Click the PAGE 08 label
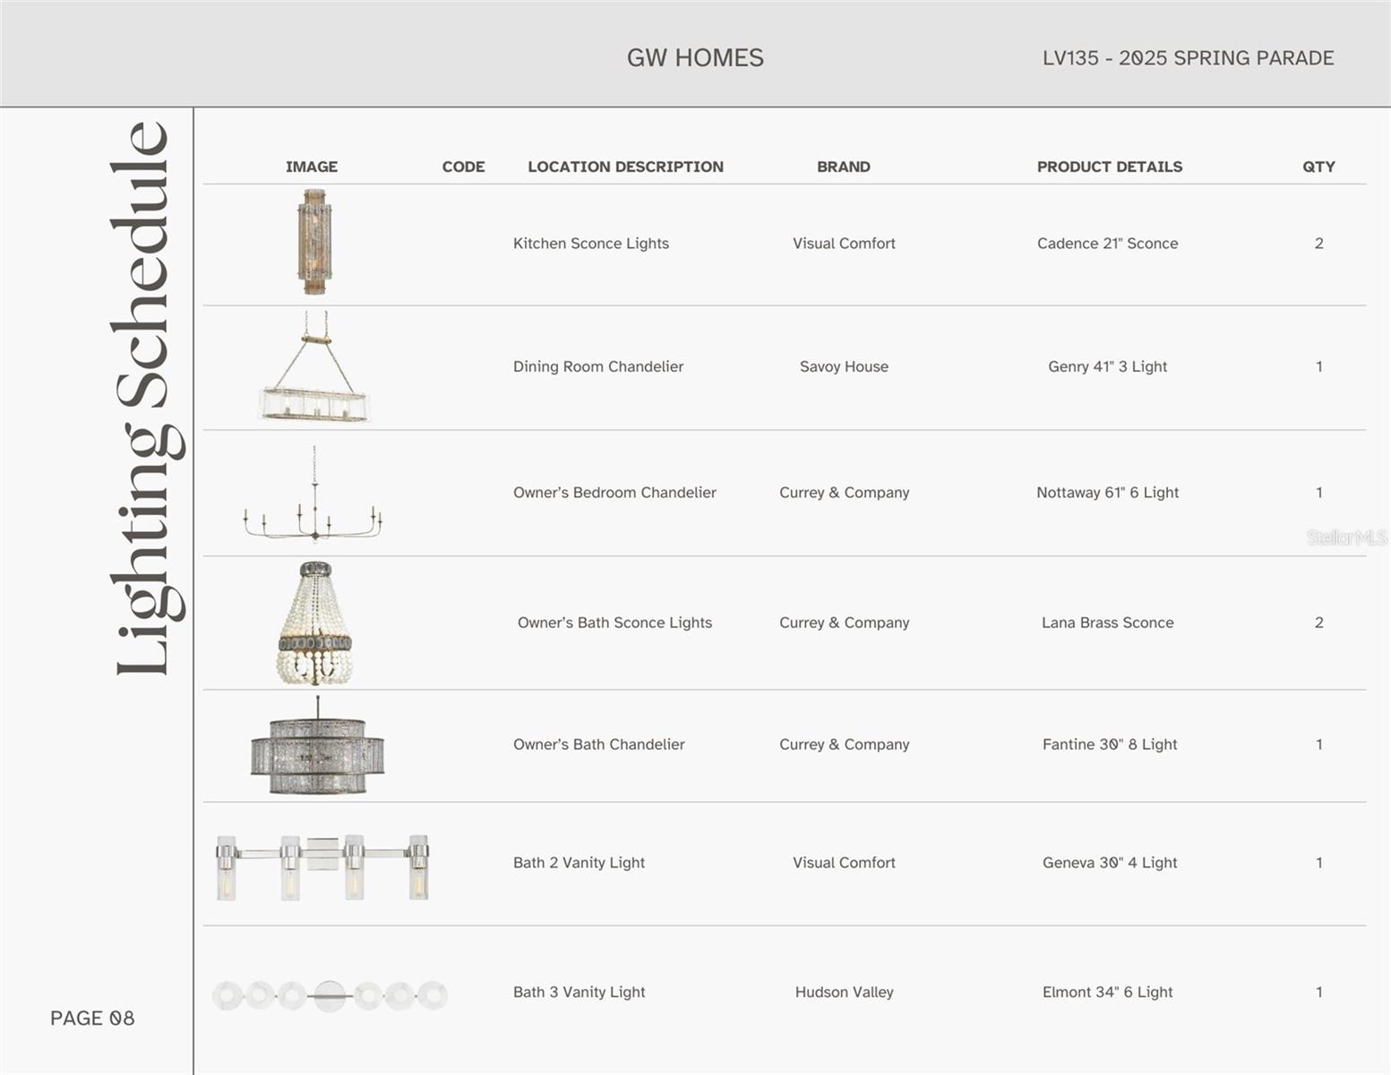1391x1075 pixels. click(92, 1018)
